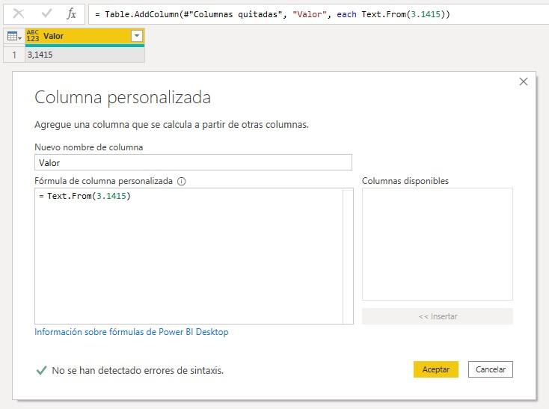The image size is (549, 409).
Task: Click the << Insertar button
Action: 438,316
